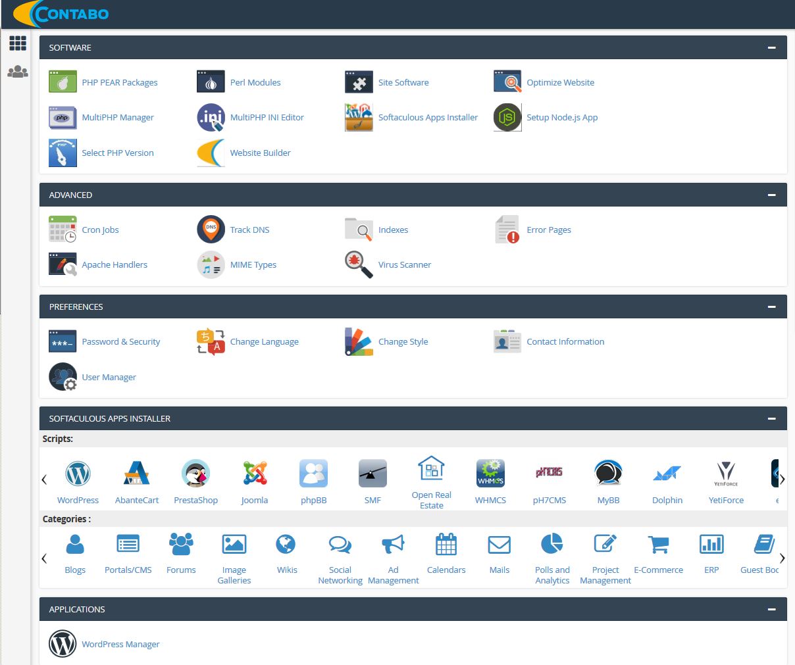This screenshot has height=665, width=795.
Task: Open the Password & Security icon
Action: pyautogui.click(x=63, y=341)
